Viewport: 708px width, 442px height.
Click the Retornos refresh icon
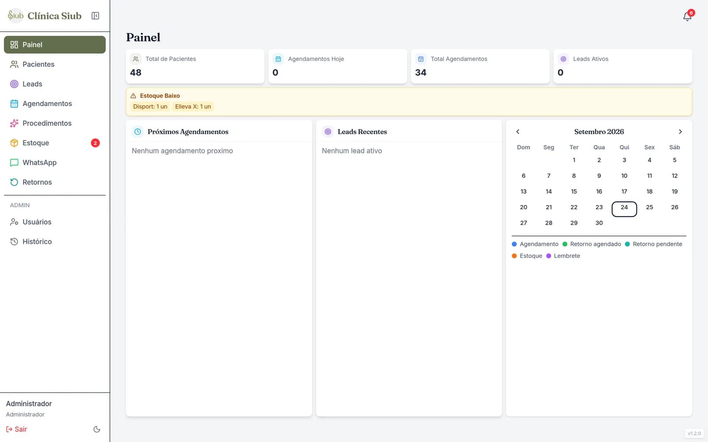click(14, 182)
